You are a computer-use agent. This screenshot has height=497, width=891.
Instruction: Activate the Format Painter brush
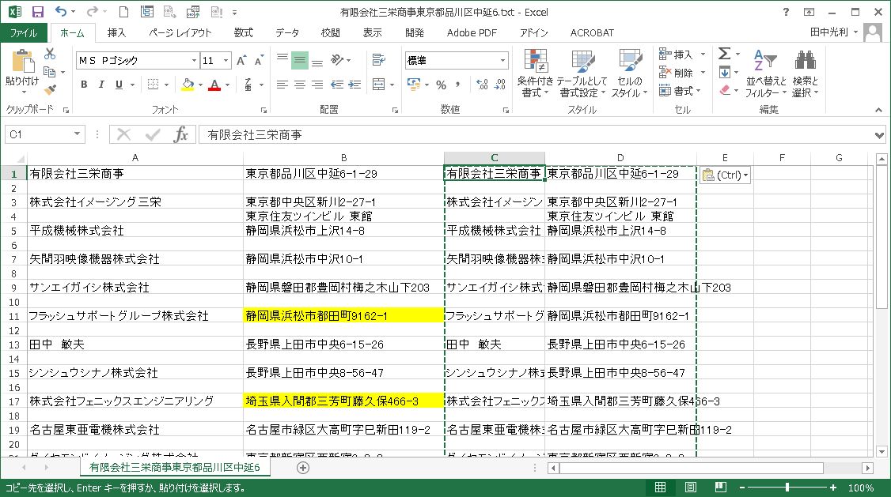click(50, 89)
